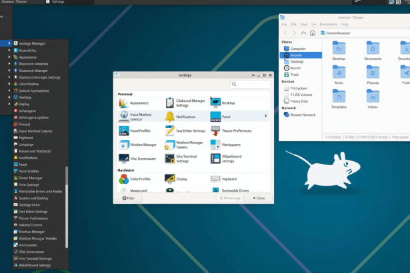410x273 pixels.
Task: Expand arrow beside Appearance menu entry
Action: (9, 57)
